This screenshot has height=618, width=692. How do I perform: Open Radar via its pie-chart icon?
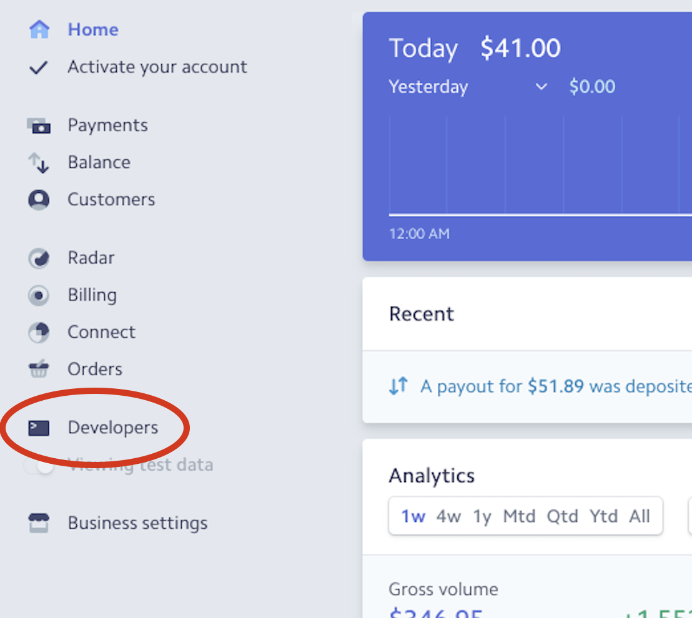click(39, 258)
